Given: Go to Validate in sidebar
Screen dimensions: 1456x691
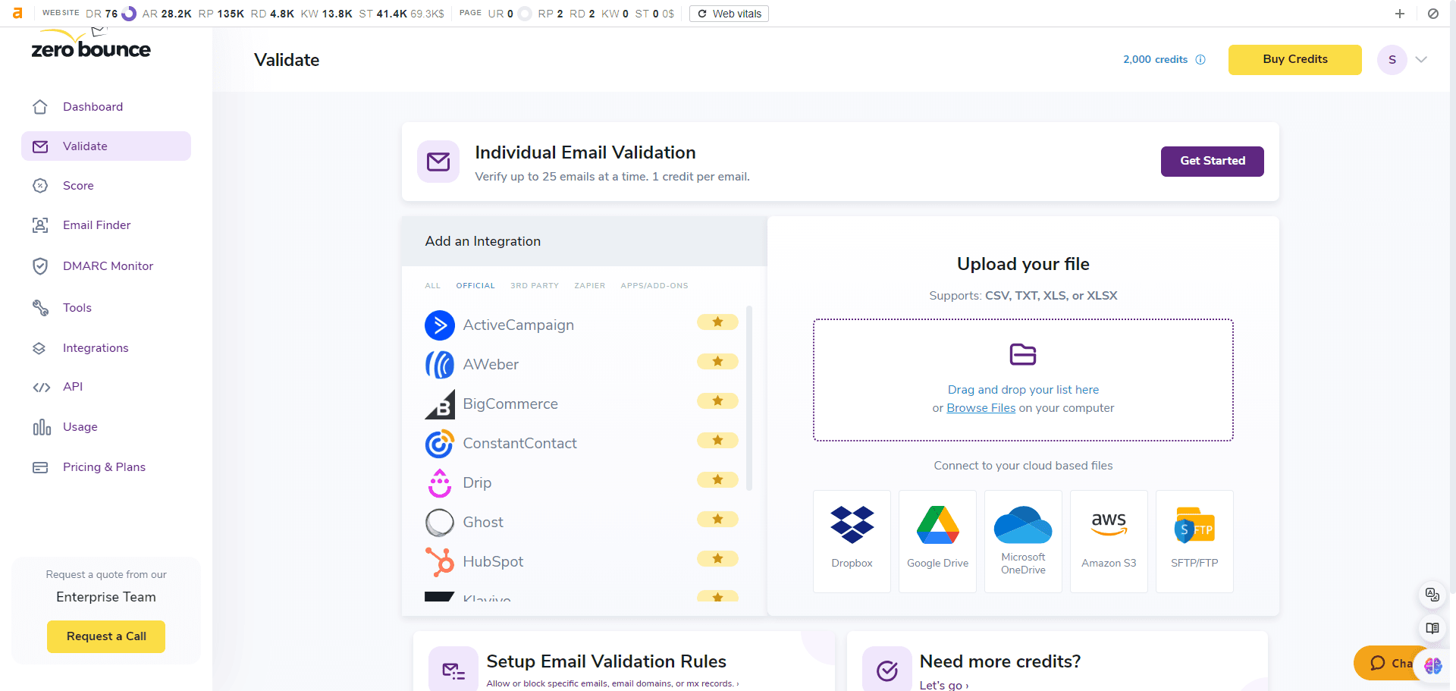Looking at the screenshot, I should 106,146.
